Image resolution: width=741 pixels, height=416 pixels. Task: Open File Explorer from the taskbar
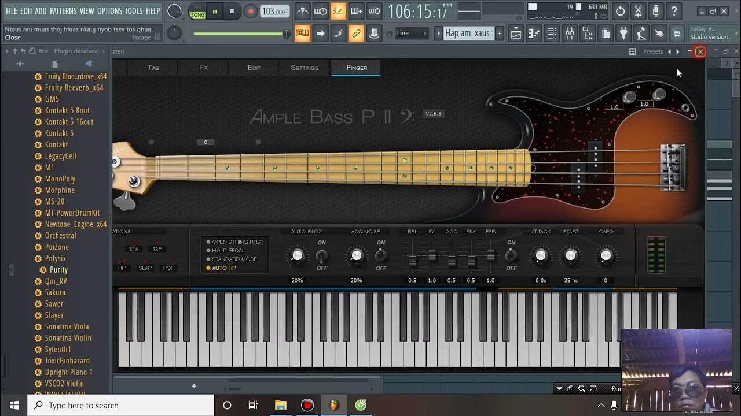280,405
